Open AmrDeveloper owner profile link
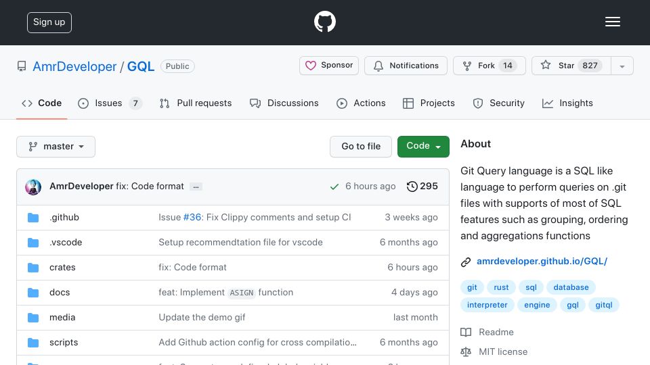 74,66
